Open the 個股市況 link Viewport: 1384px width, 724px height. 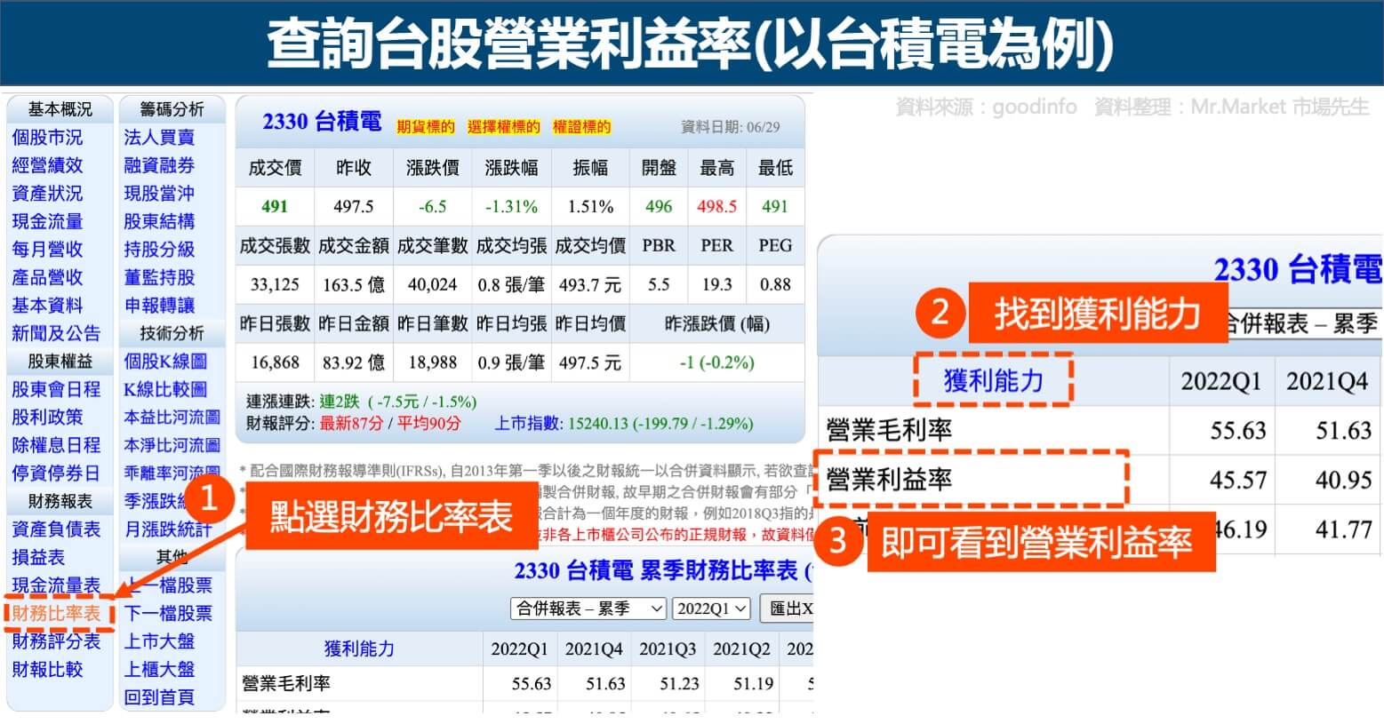[47, 138]
